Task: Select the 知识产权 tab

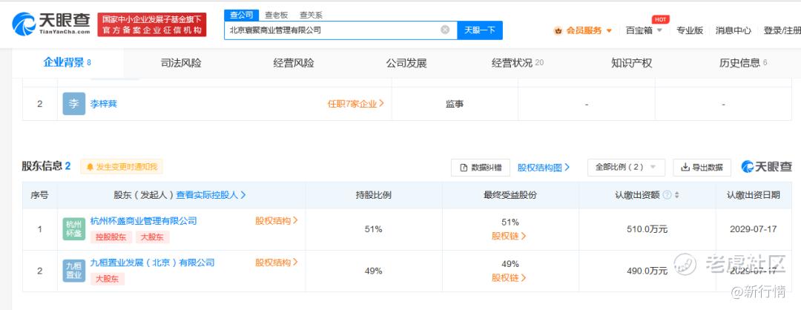Action: click(x=631, y=63)
